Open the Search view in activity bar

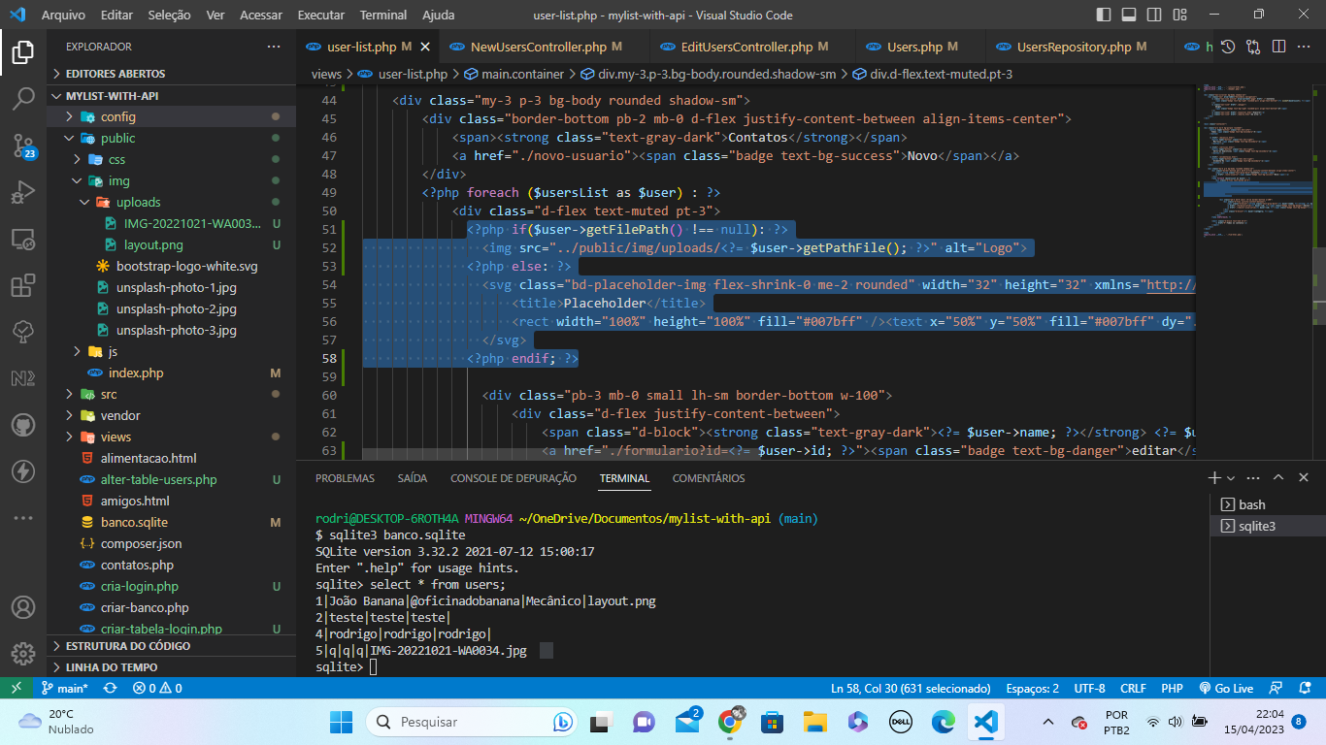click(x=23, y=98)
